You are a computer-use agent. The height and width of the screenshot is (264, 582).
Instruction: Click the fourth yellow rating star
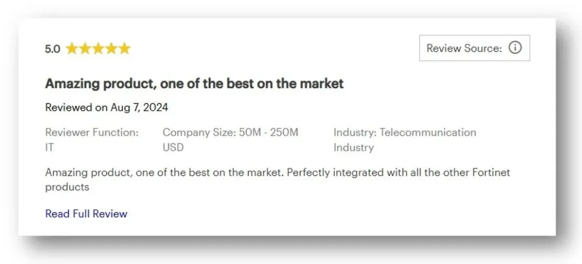click(111, 49)
